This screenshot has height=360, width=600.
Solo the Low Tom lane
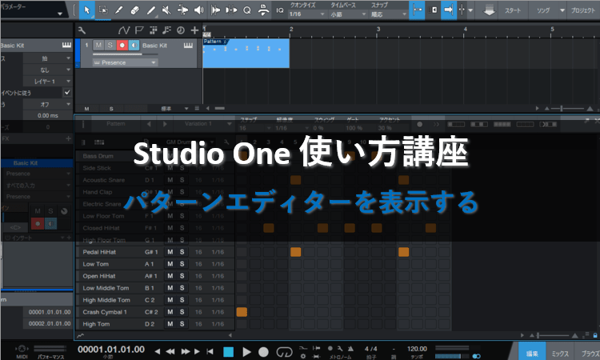(182, 264)
